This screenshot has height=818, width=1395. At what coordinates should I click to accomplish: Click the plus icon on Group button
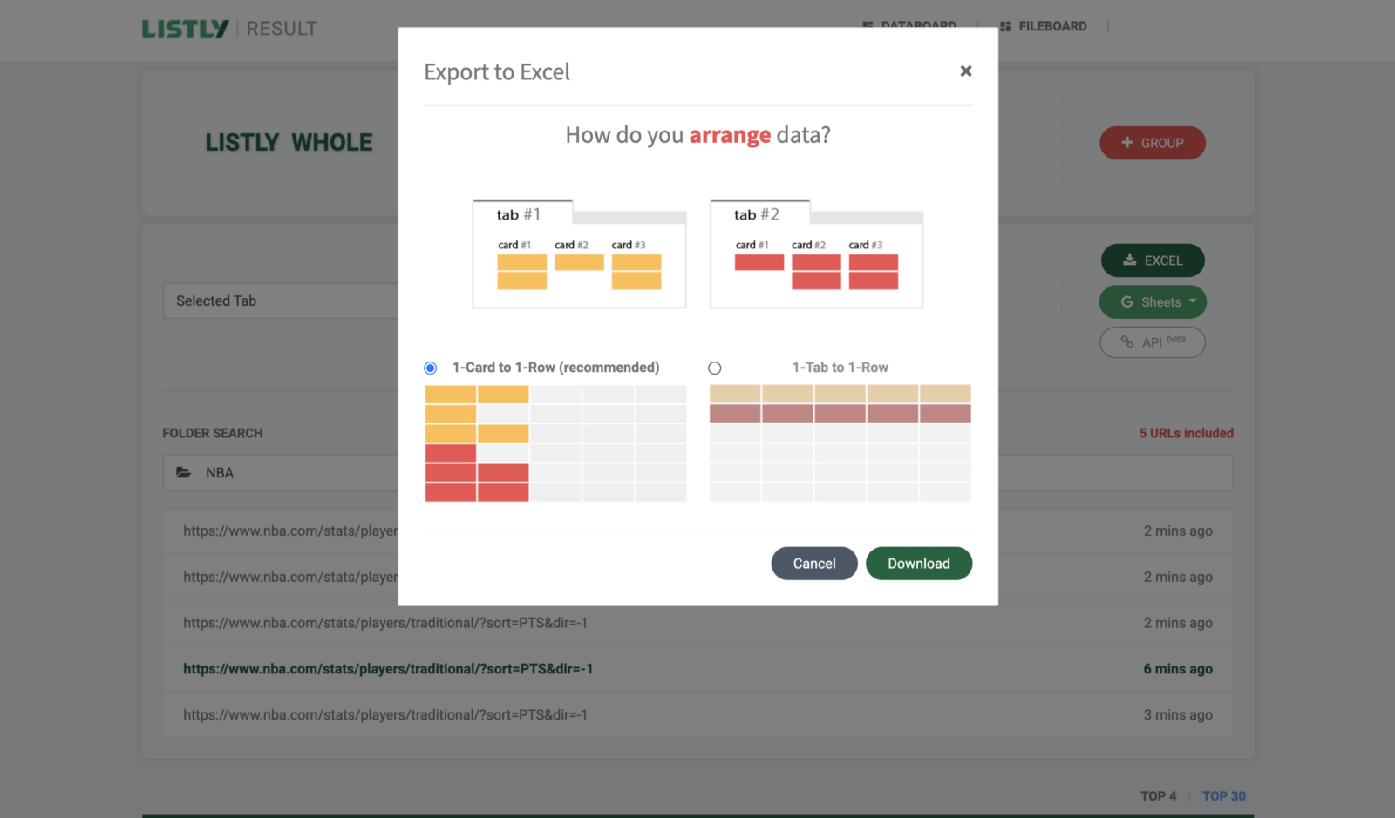click(1127, 143)
